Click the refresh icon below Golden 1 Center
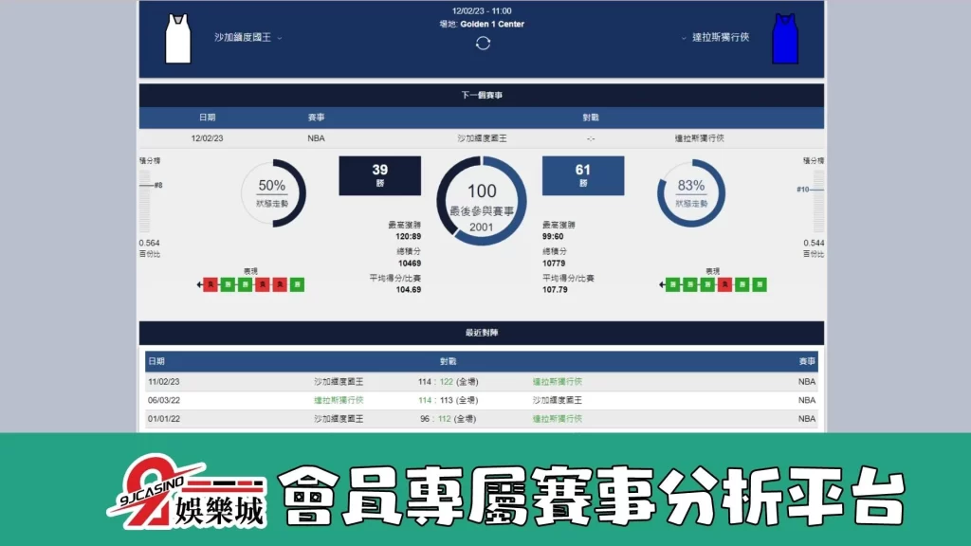Viewport: 971px width, 546px height. [483, 43]
